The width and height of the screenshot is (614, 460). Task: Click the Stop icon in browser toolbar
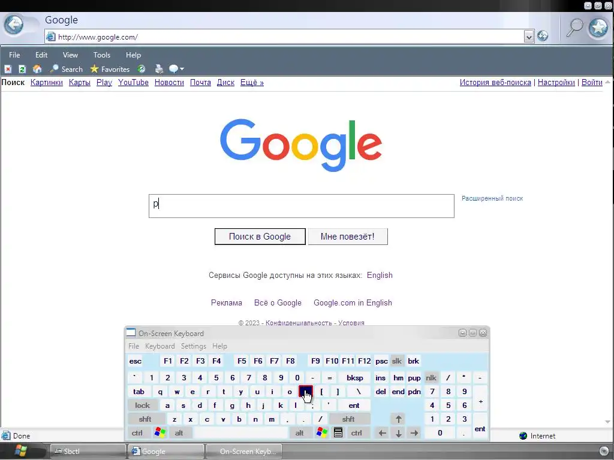[8, 69]
